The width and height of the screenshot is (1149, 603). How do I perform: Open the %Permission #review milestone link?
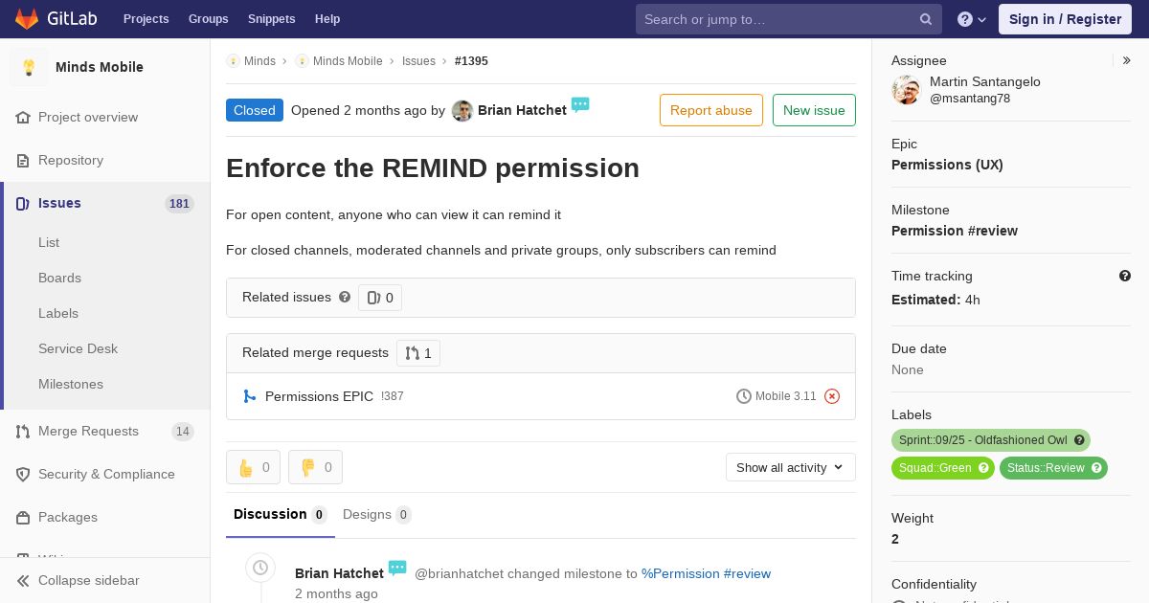coord(706,573)
